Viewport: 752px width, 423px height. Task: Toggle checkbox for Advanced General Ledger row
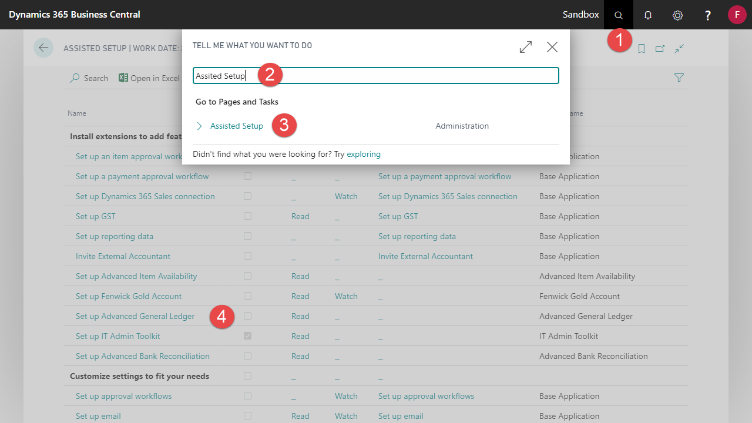pos(247,316)
